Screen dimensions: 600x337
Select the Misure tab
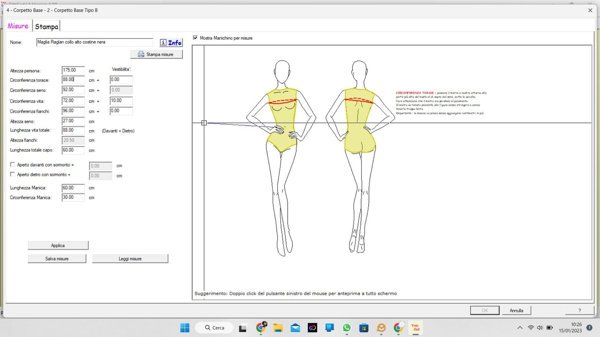pos(18,26)
